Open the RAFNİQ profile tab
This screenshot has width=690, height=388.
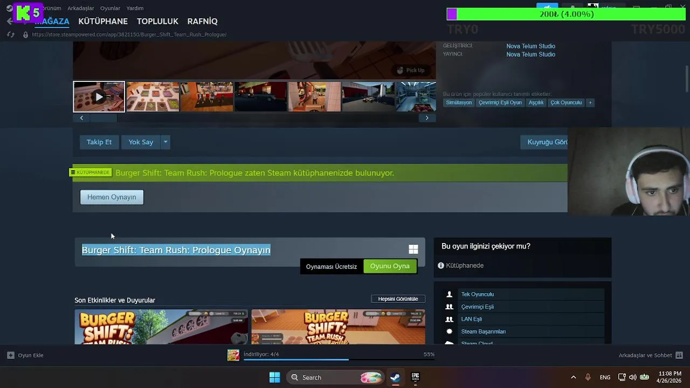click(x=202, y=21)
